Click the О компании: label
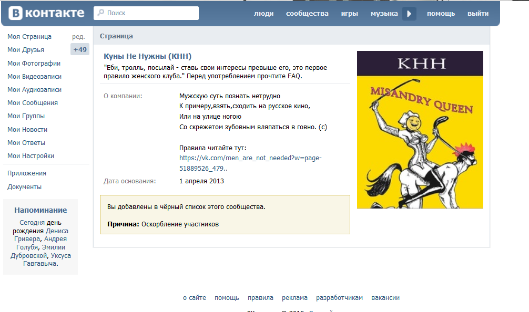The image size is (529, 312). click(x=123, y=96)
